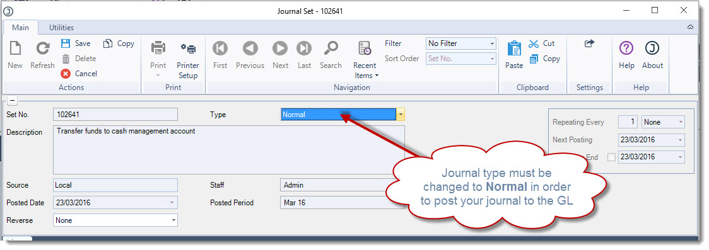The height and width of the screenshot is (250, 709).
Task: Toggle the End date checkbox
Action: coord(612,157)
